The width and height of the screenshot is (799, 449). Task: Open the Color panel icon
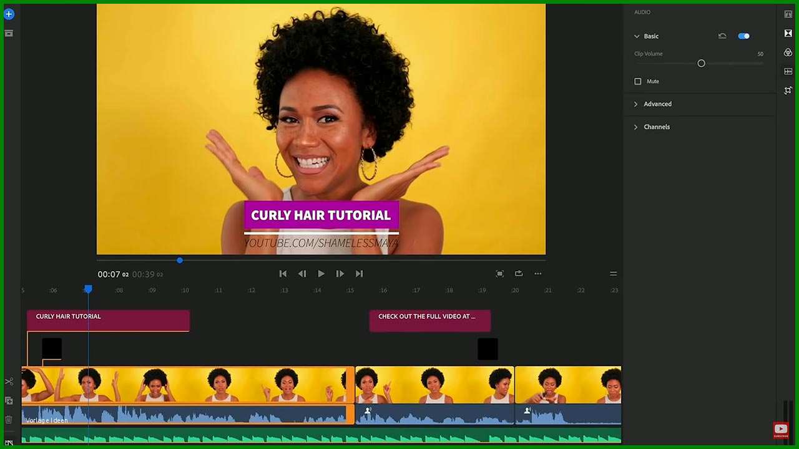point(788,52)
